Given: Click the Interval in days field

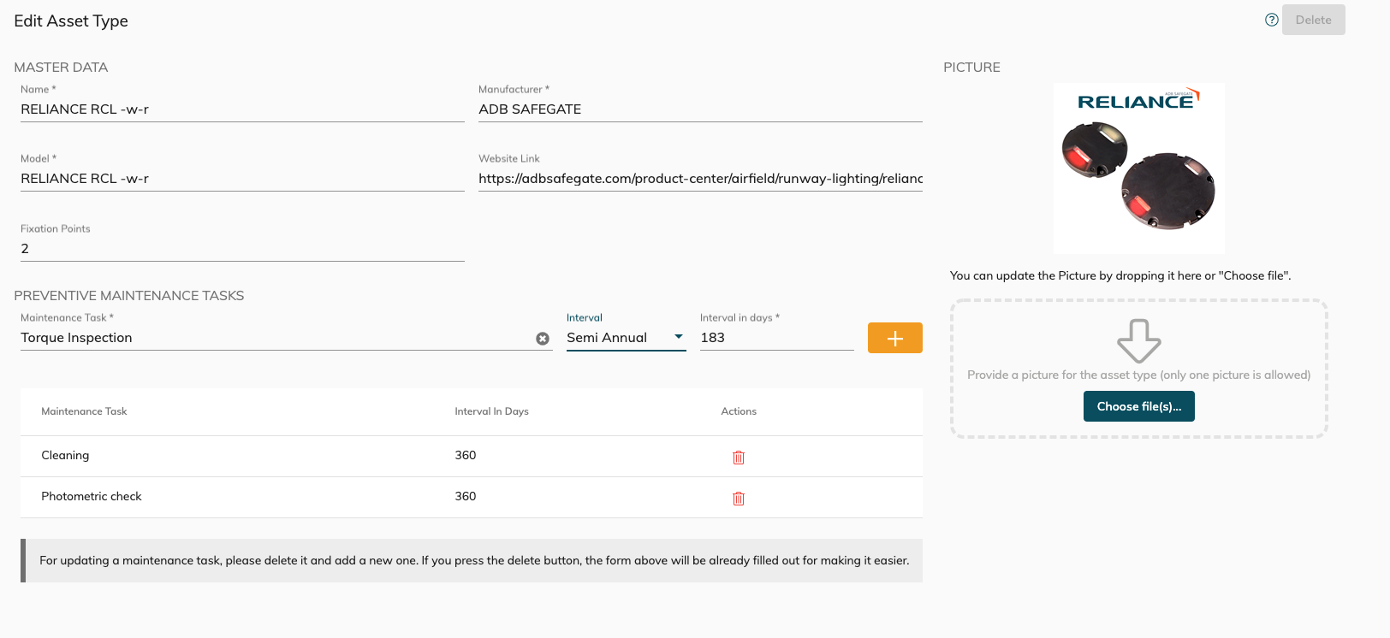Looking at the screenshot, I should (x=775, y=338).
